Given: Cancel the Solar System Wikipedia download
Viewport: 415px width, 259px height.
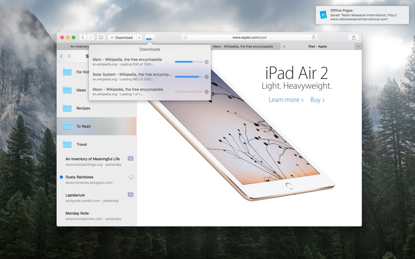Looking at the screenshot, I should point(207,77).
